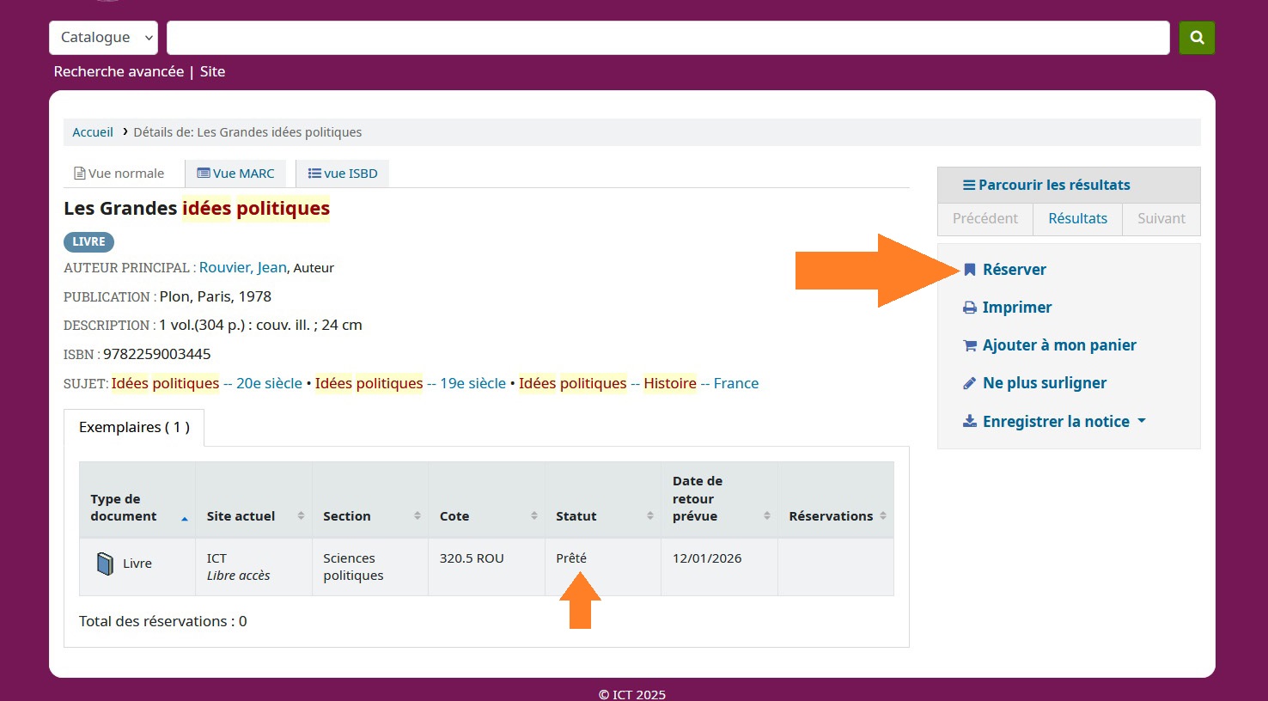The width and height of the screenshot is (1268, 701).
Task: Click the green search magnifier button
Action: [x=1197, y=38]
